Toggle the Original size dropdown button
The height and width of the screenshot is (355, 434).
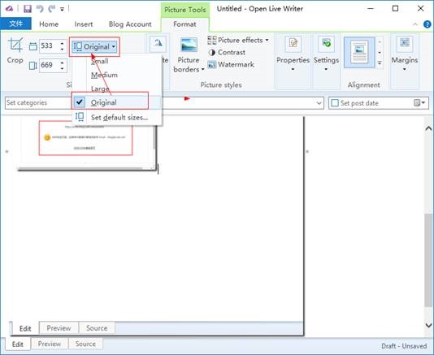pos(94,47)
